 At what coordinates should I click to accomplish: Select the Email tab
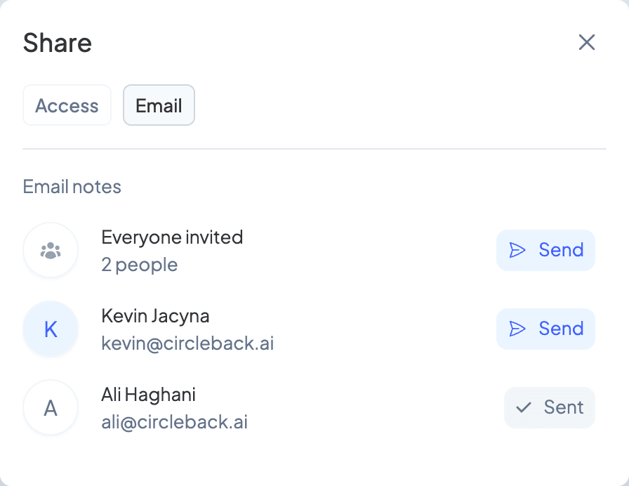pos(159,105)
